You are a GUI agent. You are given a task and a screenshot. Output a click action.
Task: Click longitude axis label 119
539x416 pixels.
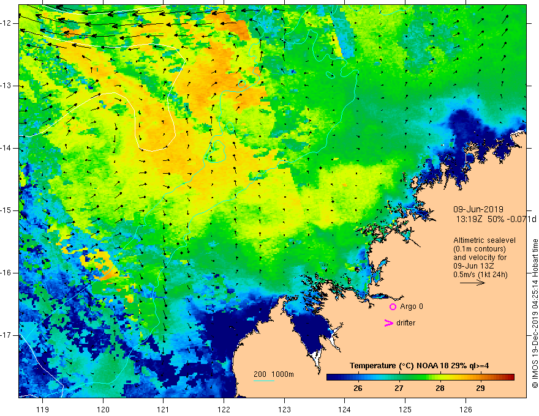tap(42, 409)
